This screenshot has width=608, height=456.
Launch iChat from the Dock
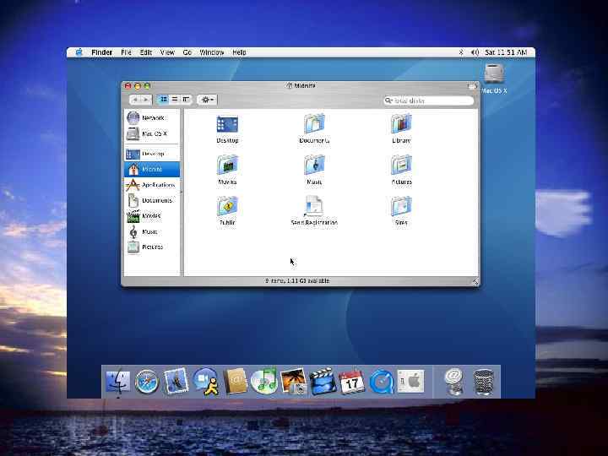pos(205,382)
